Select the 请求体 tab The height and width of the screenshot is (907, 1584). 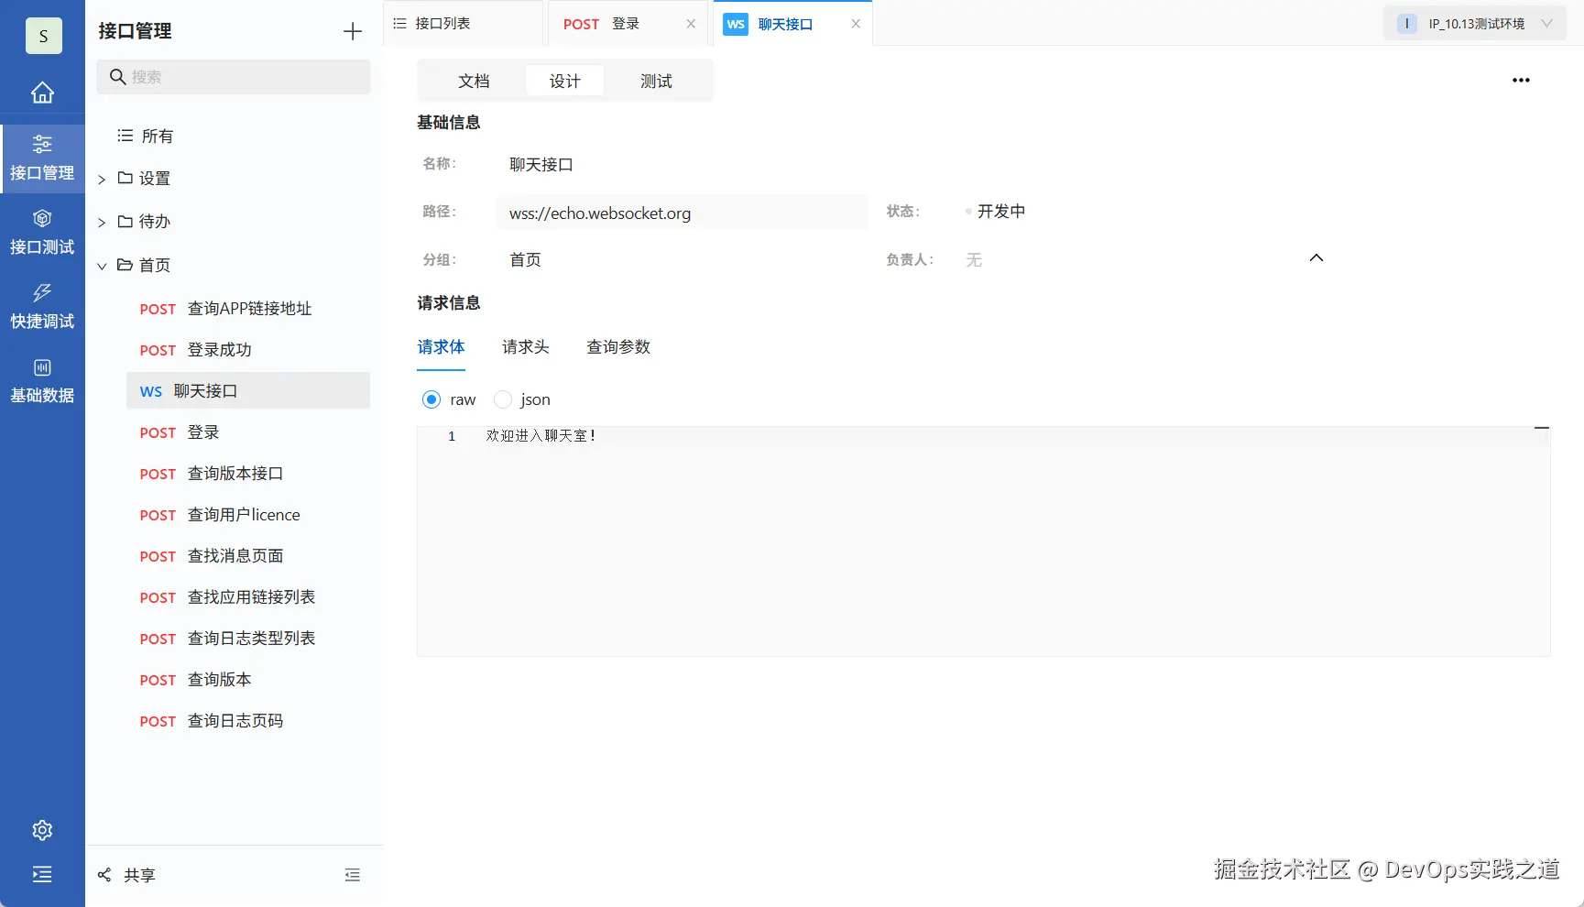441,347
